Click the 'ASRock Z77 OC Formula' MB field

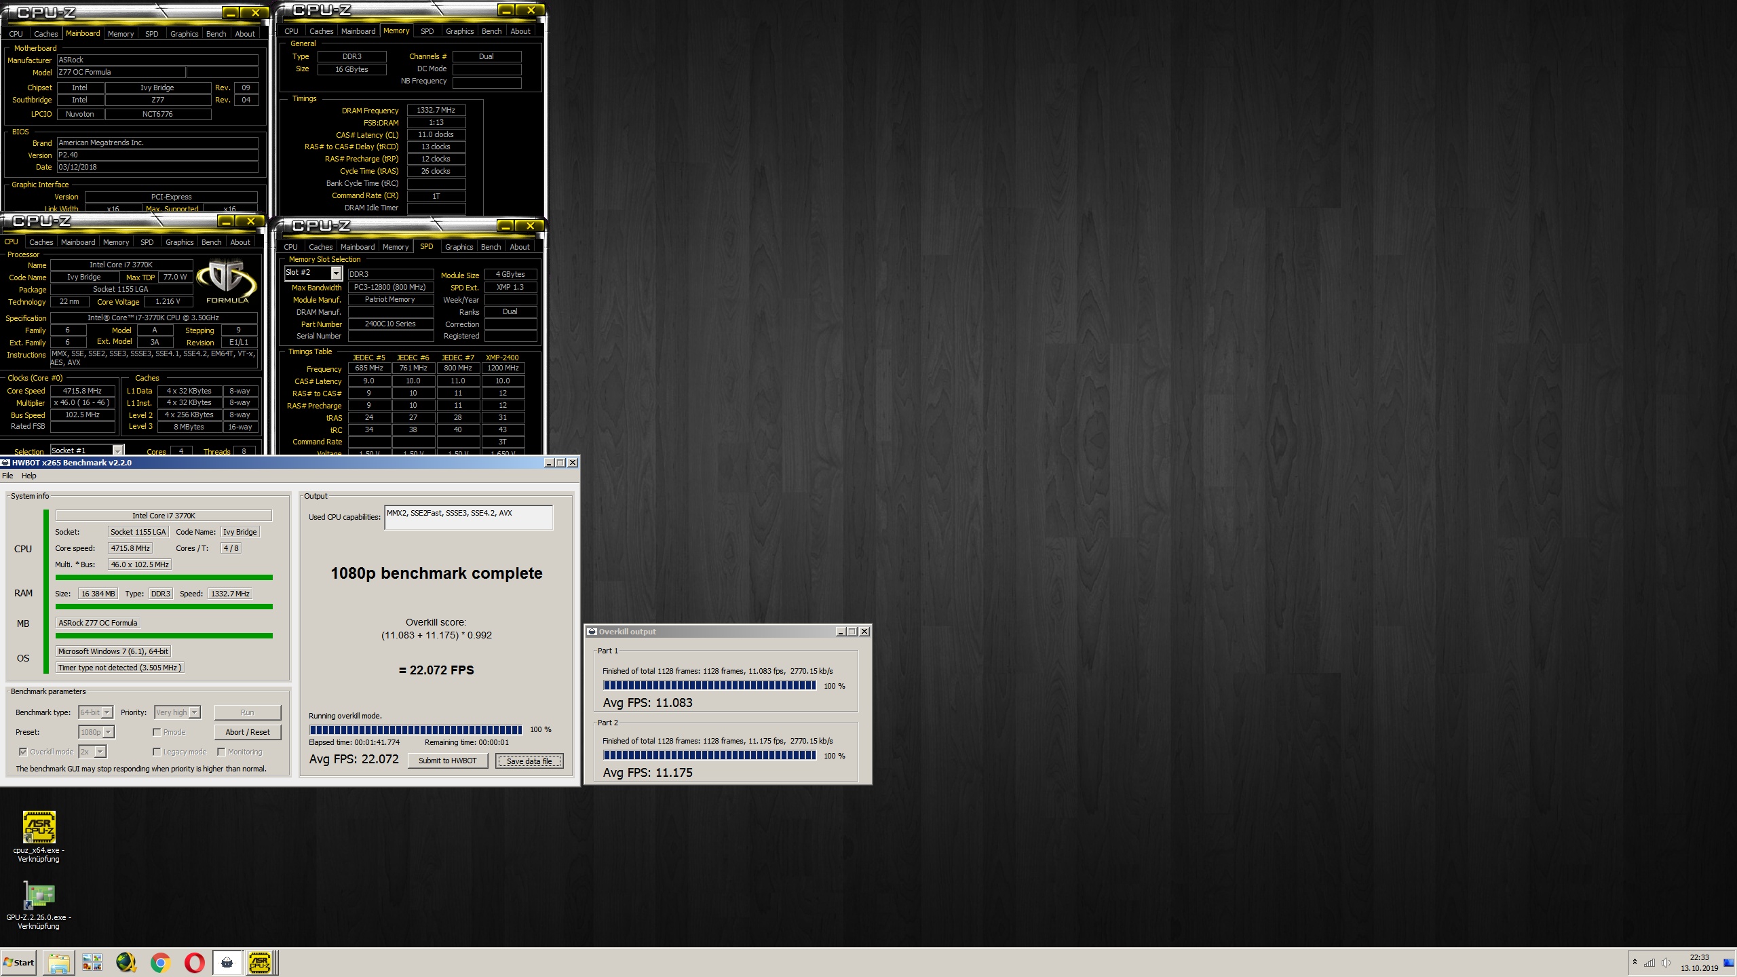(98, 623)
